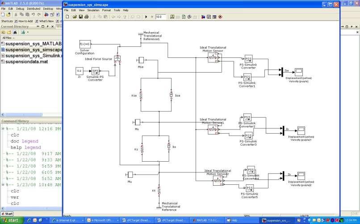Screen dimensions: 360x224
Task: Open Library Browser icon in Simulink toolbar
Action: pos(203,17)
